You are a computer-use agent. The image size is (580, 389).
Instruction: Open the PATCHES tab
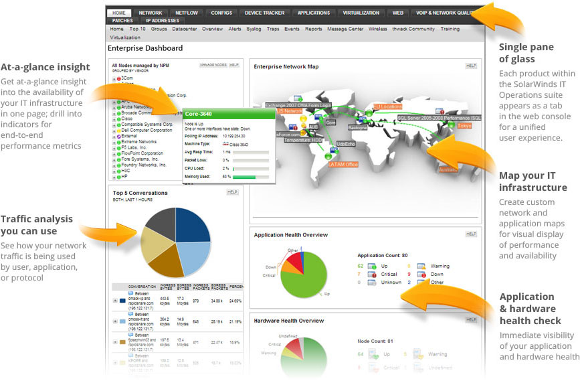122,21
